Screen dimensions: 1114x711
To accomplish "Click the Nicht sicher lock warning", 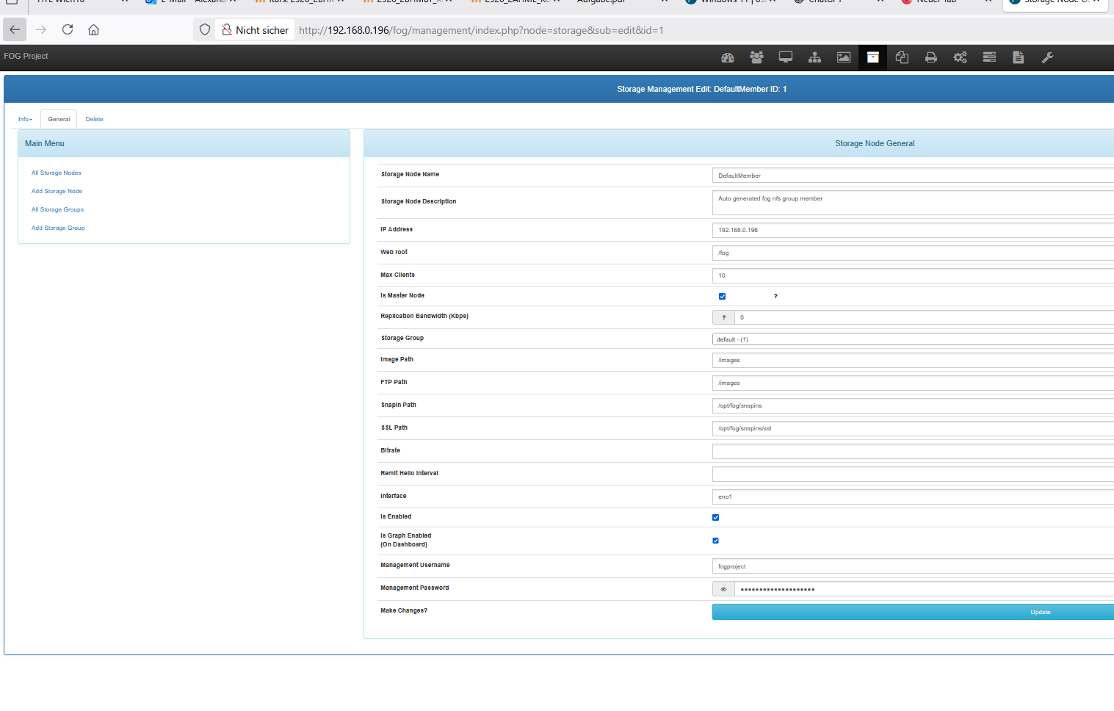I will click(x=256, y=30).
